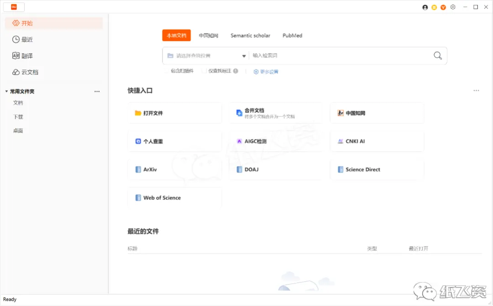Click the 合并文档 shortcut card

point(276,113)
